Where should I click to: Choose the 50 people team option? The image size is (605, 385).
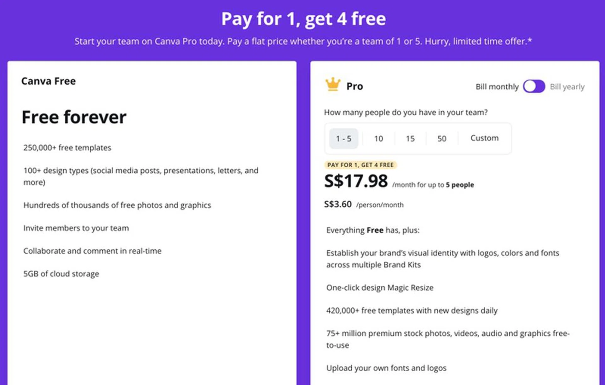tap(441, 138)
